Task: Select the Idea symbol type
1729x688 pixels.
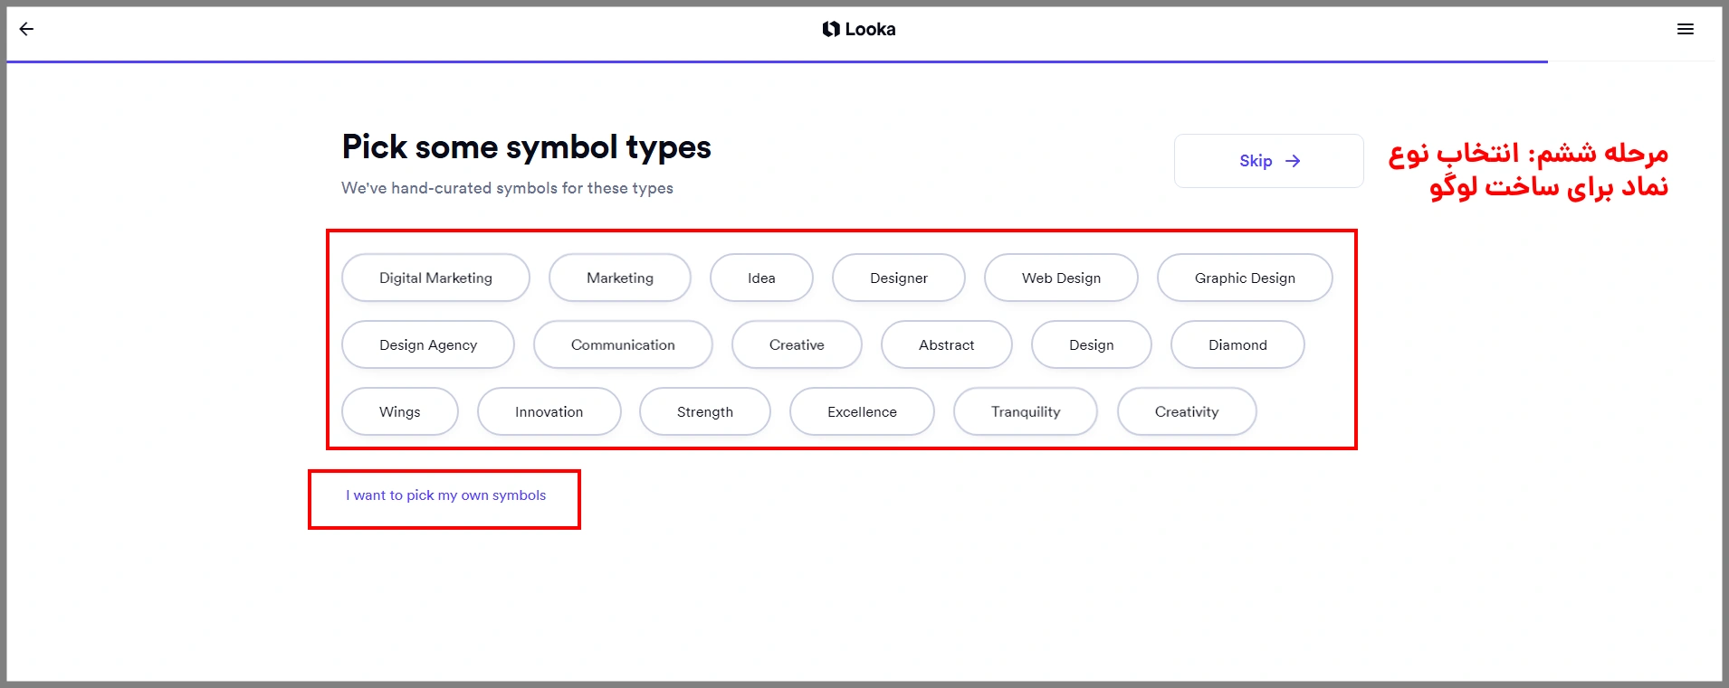Action: pos(761,278)
